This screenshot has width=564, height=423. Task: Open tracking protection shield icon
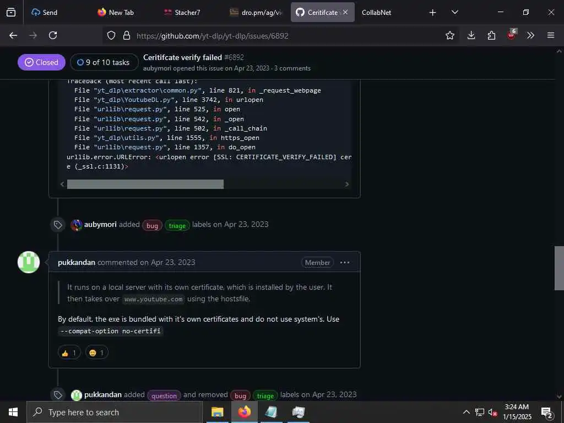coord(111,35)
